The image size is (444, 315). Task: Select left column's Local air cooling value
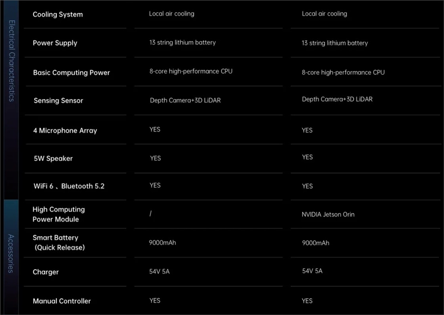point(172,13)
